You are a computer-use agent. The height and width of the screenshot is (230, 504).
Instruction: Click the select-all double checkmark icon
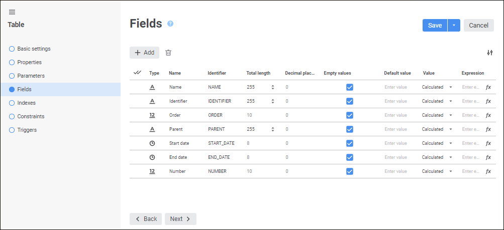pos(137,73)
